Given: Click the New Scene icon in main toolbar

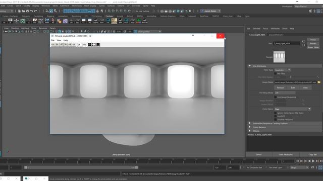Looking at the screenshot, I should point(19,11).
